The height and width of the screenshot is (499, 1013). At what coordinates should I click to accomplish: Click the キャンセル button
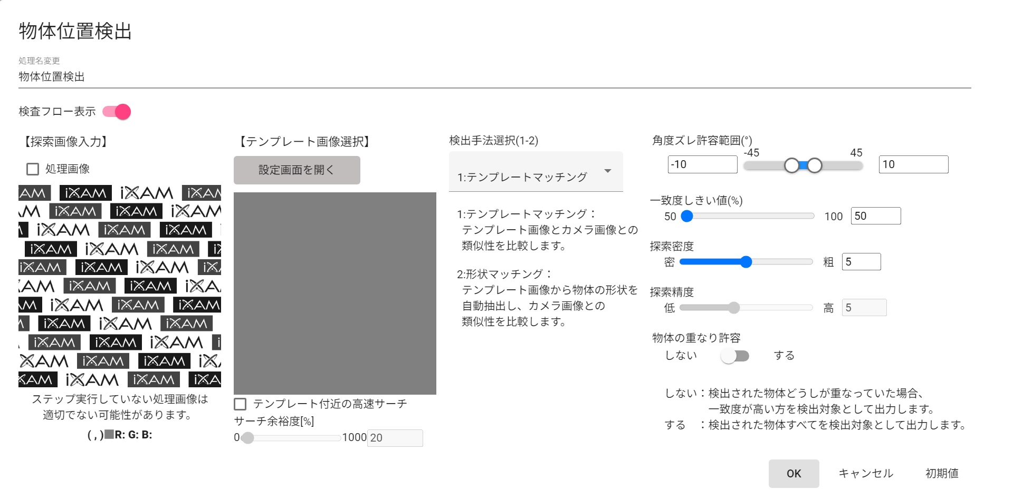(866, 474)
